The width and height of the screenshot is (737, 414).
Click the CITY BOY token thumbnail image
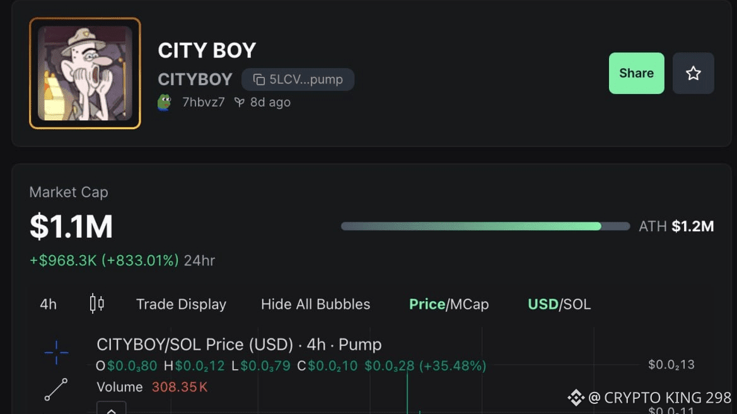[x=85, y=73]
